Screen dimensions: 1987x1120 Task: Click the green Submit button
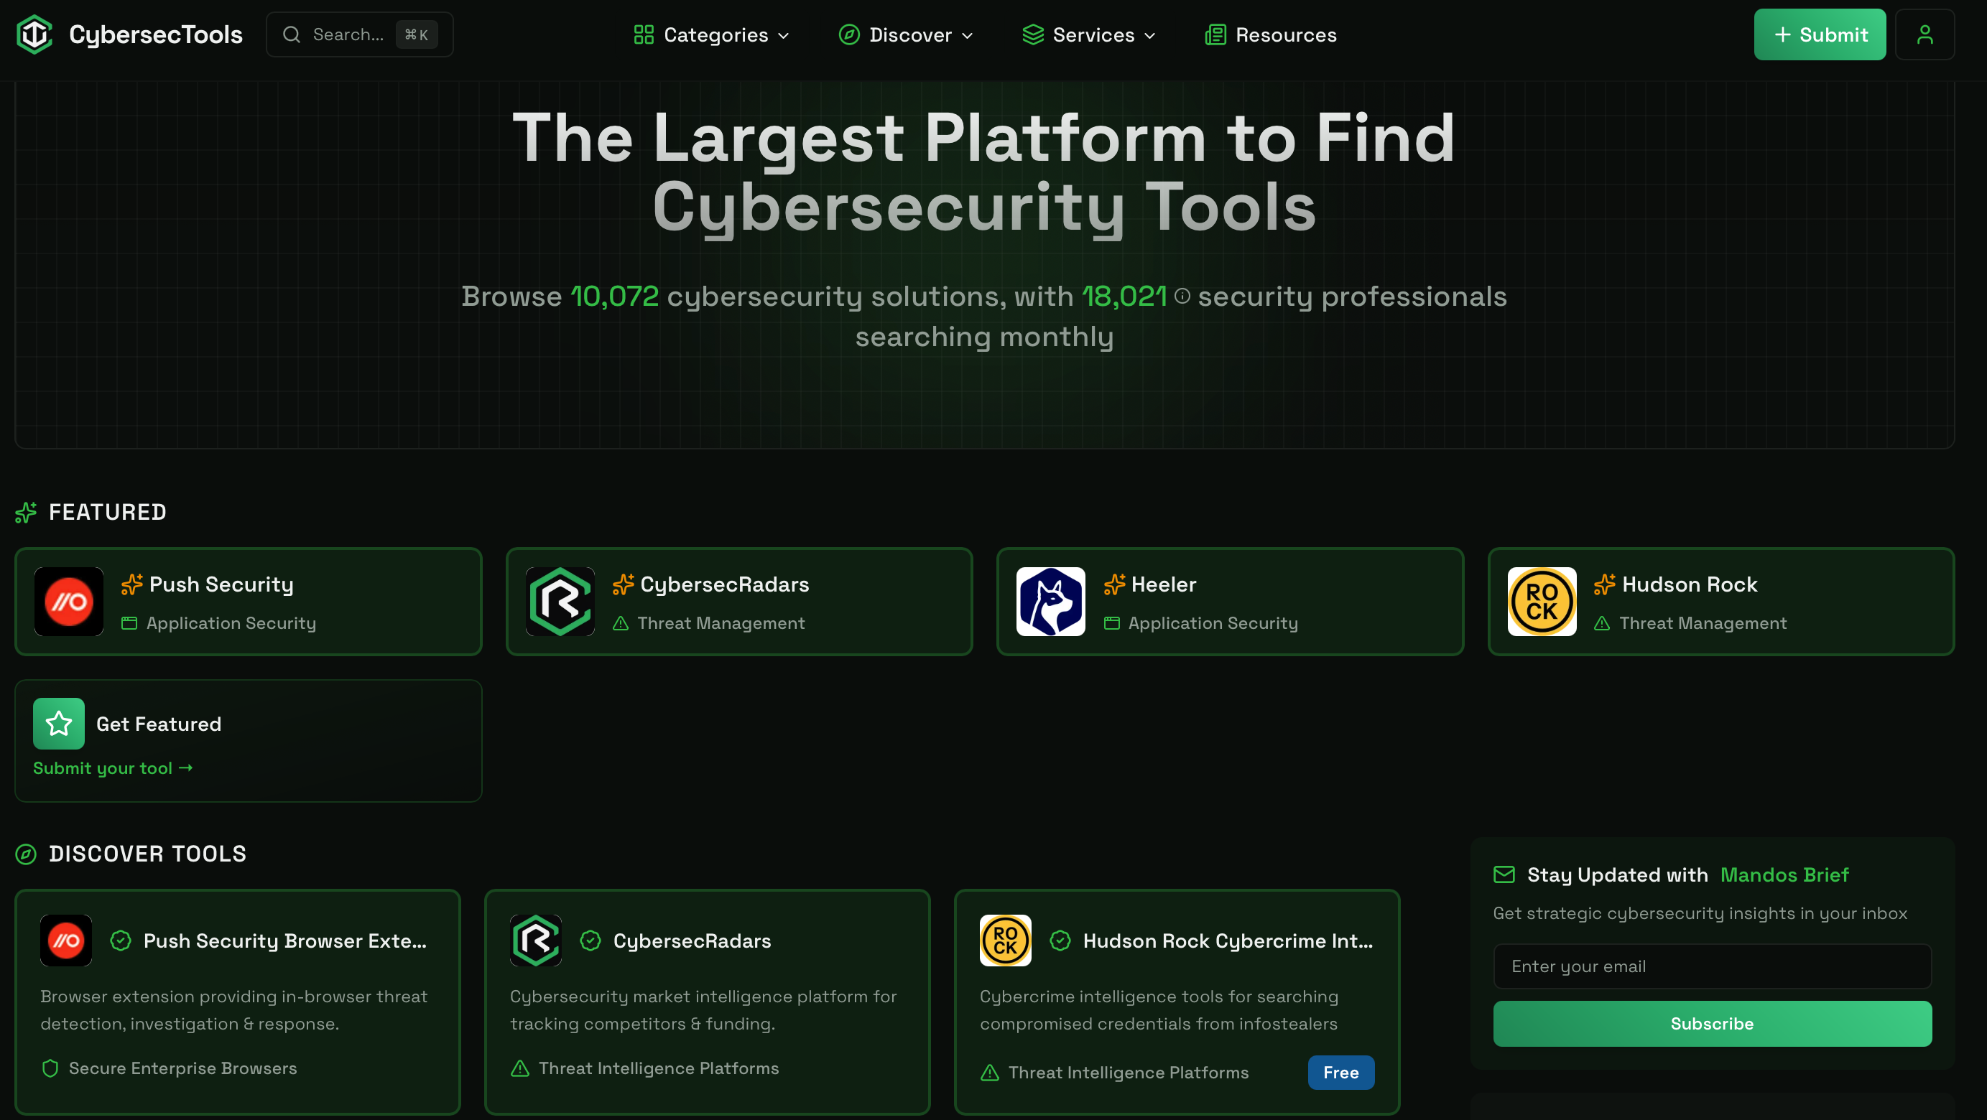click(1820, 34)
